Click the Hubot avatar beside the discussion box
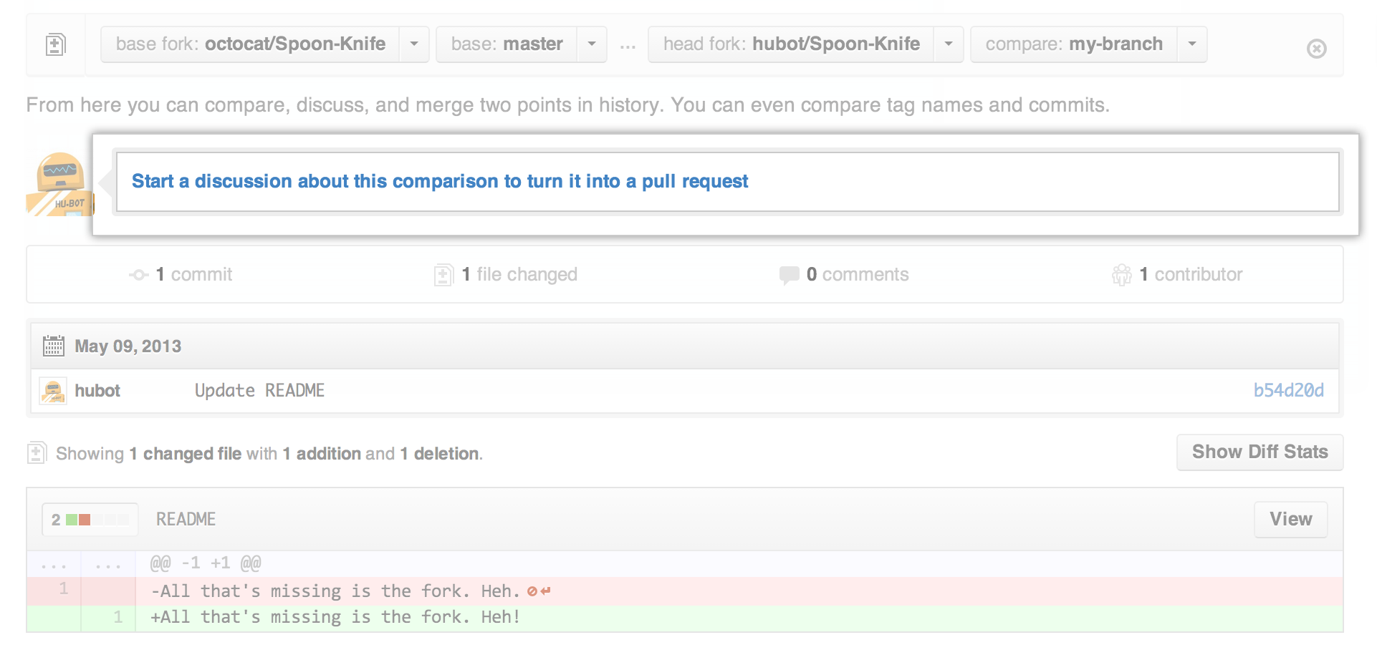Screen dimensions: 1377x650 [59, 184]
